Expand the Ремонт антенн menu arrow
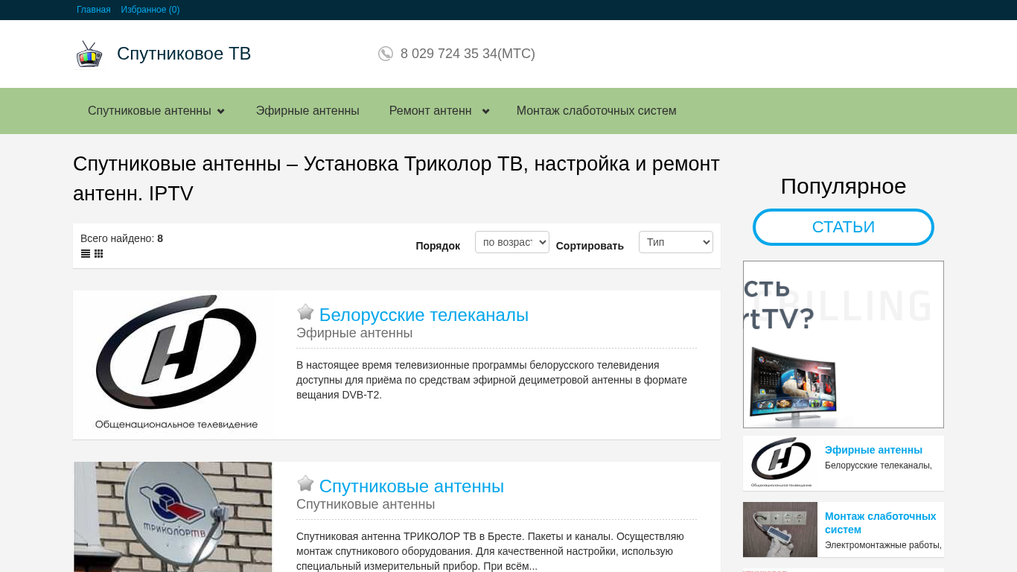This screenshot has height=572, width=1017. tap(485, 112)
